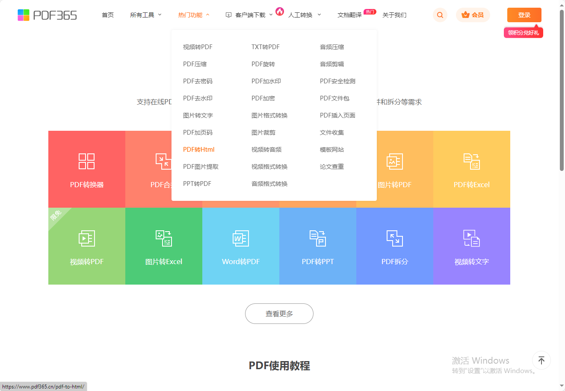The image size is (565, 391).
Task: Select PDF加水印 from the menu
Action: pos(266,81)
